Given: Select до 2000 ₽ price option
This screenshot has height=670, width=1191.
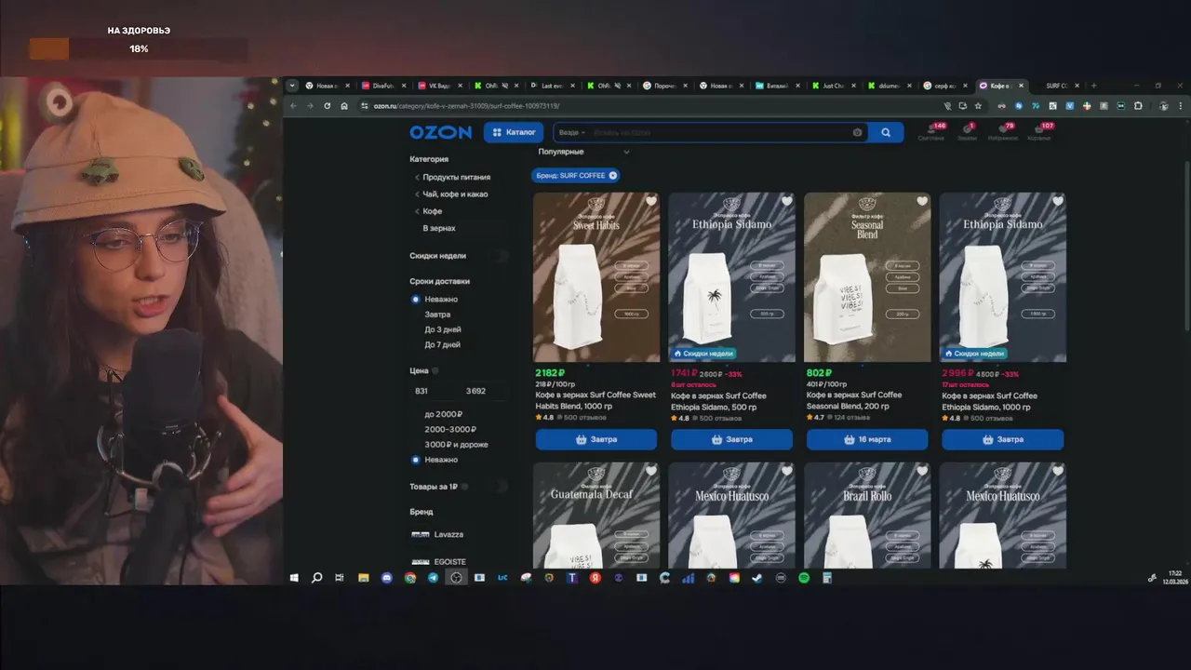Looking at the screenshot, I should click(443, 414).
